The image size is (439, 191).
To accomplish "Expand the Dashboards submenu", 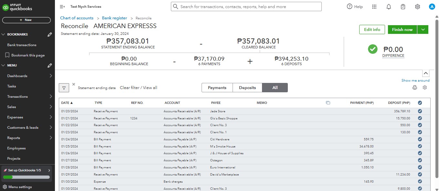I will tap(51, 76).
